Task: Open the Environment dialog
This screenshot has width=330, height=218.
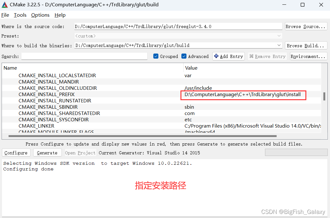Action: tap(308, 56)
